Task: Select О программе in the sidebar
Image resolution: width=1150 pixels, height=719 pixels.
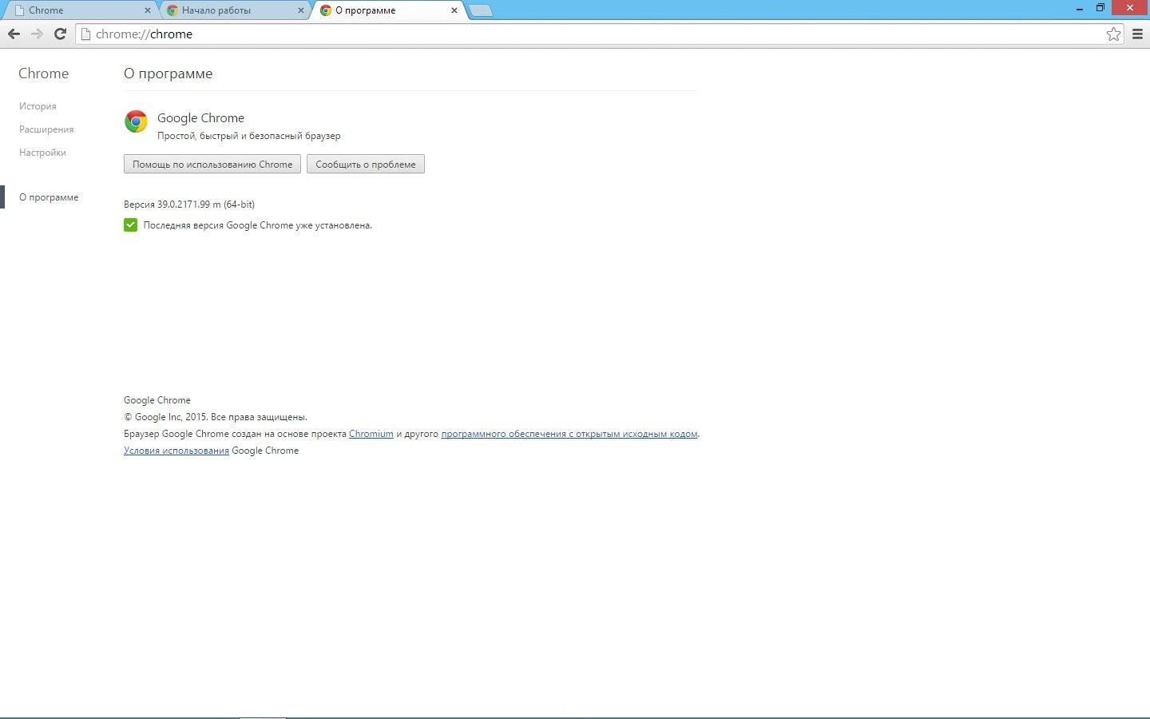Action: click(x=49, y=197)
